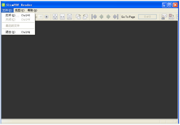
Task: Click the SlimPDF Reader title bar app icon
Action: tap(4, 5)
